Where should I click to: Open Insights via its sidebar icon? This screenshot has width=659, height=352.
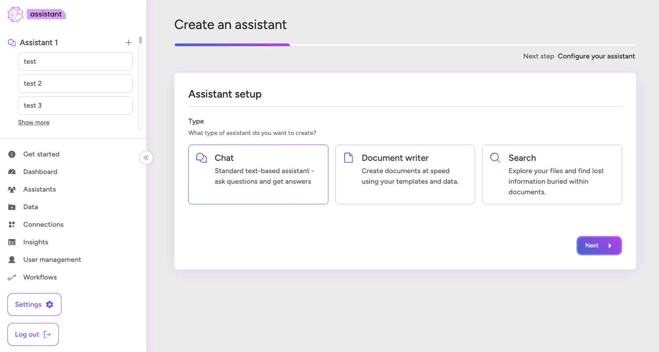12,242
